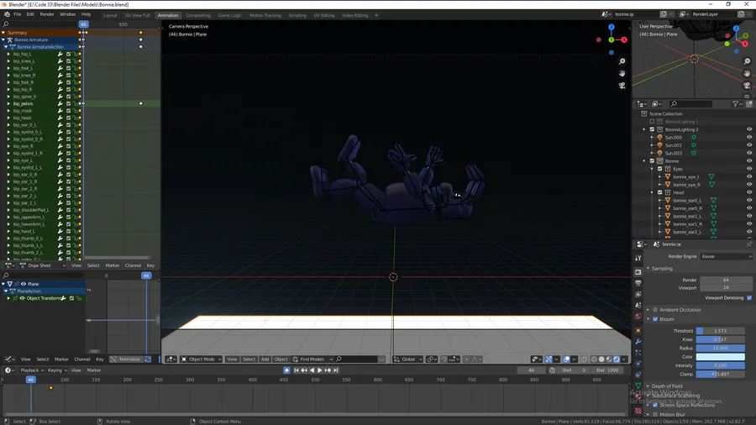Click Find Models button in viewport header
The width and height of the screenshot is (756, 425).
(312, 359)
